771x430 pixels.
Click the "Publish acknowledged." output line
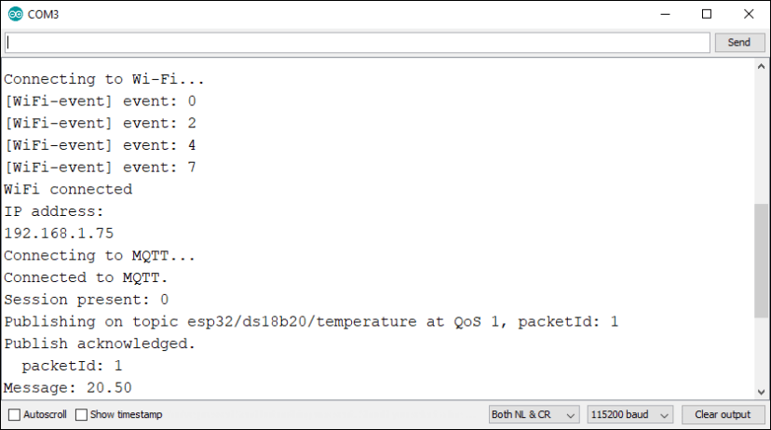pyautogui.click(x=100, y=343)
